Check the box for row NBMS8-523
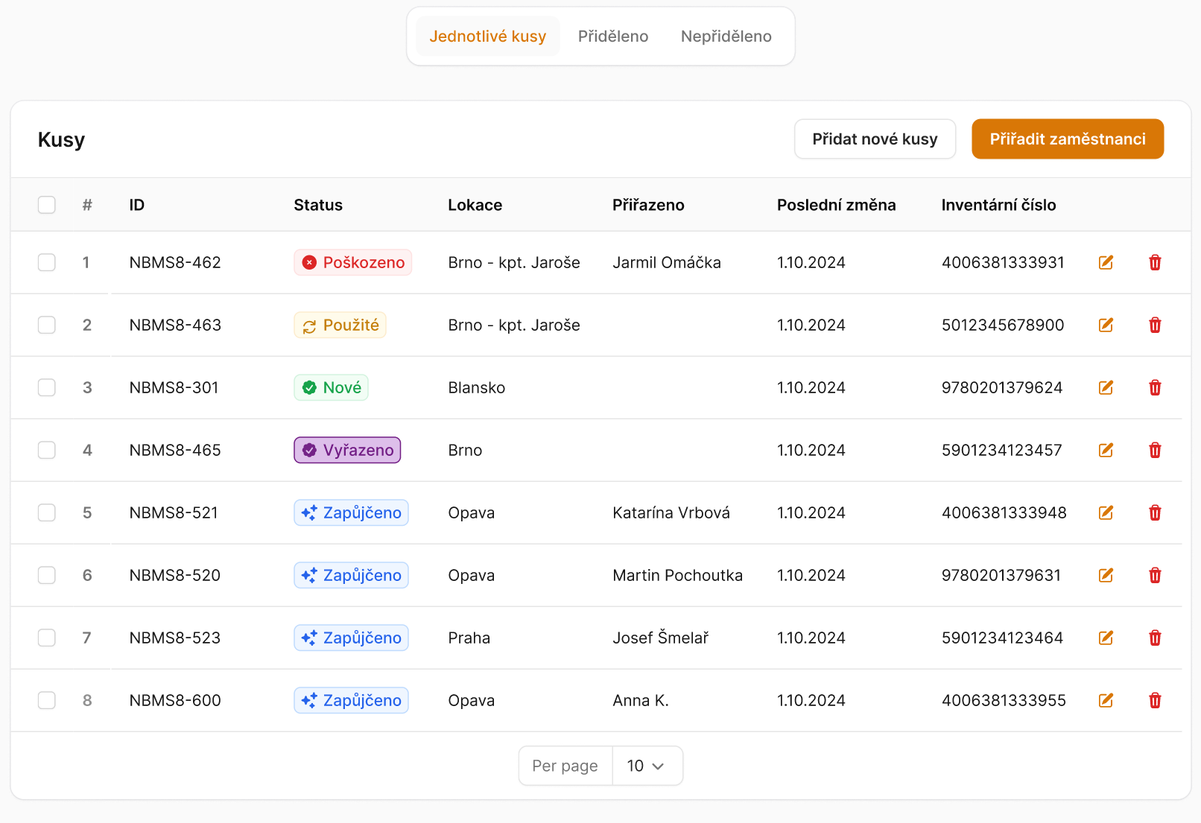This screenshot has width=1201, height=823. click(x=47, y=638)
